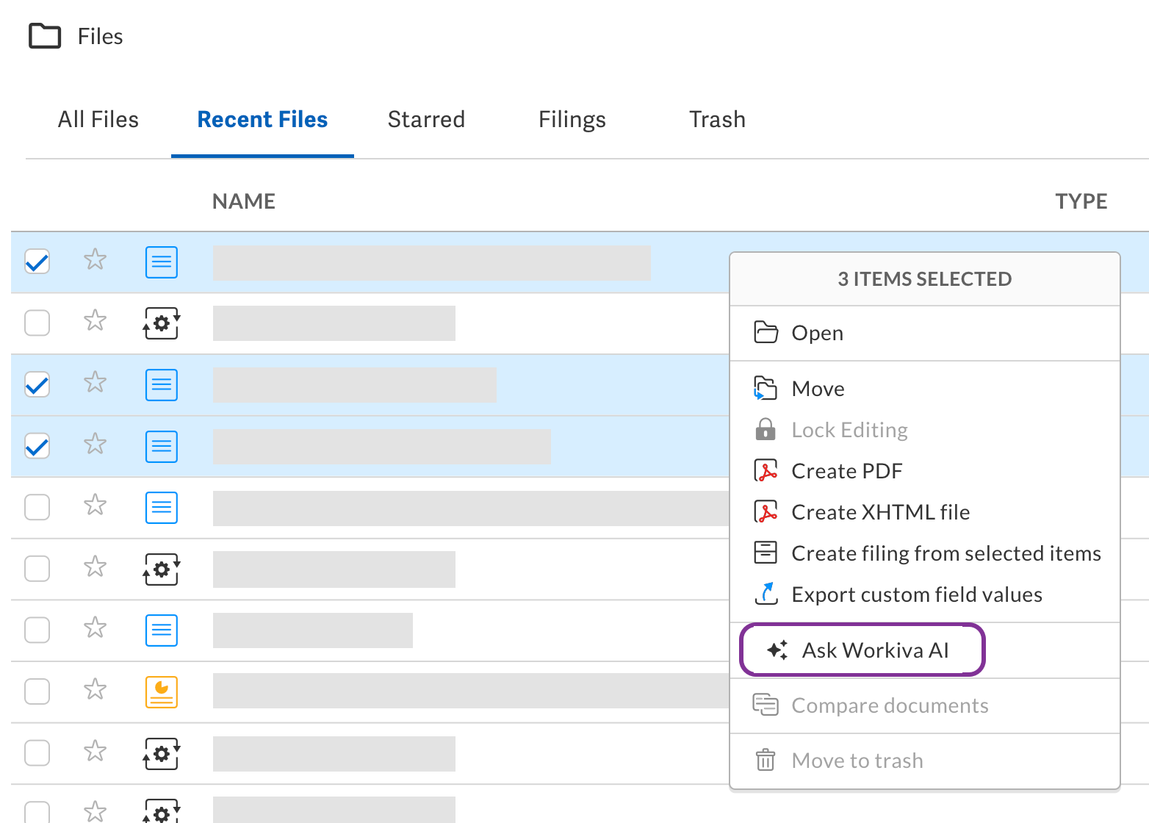Screen dimensions: 1149x823
Task: Star the orange presentation file
Action: (95, 690)
